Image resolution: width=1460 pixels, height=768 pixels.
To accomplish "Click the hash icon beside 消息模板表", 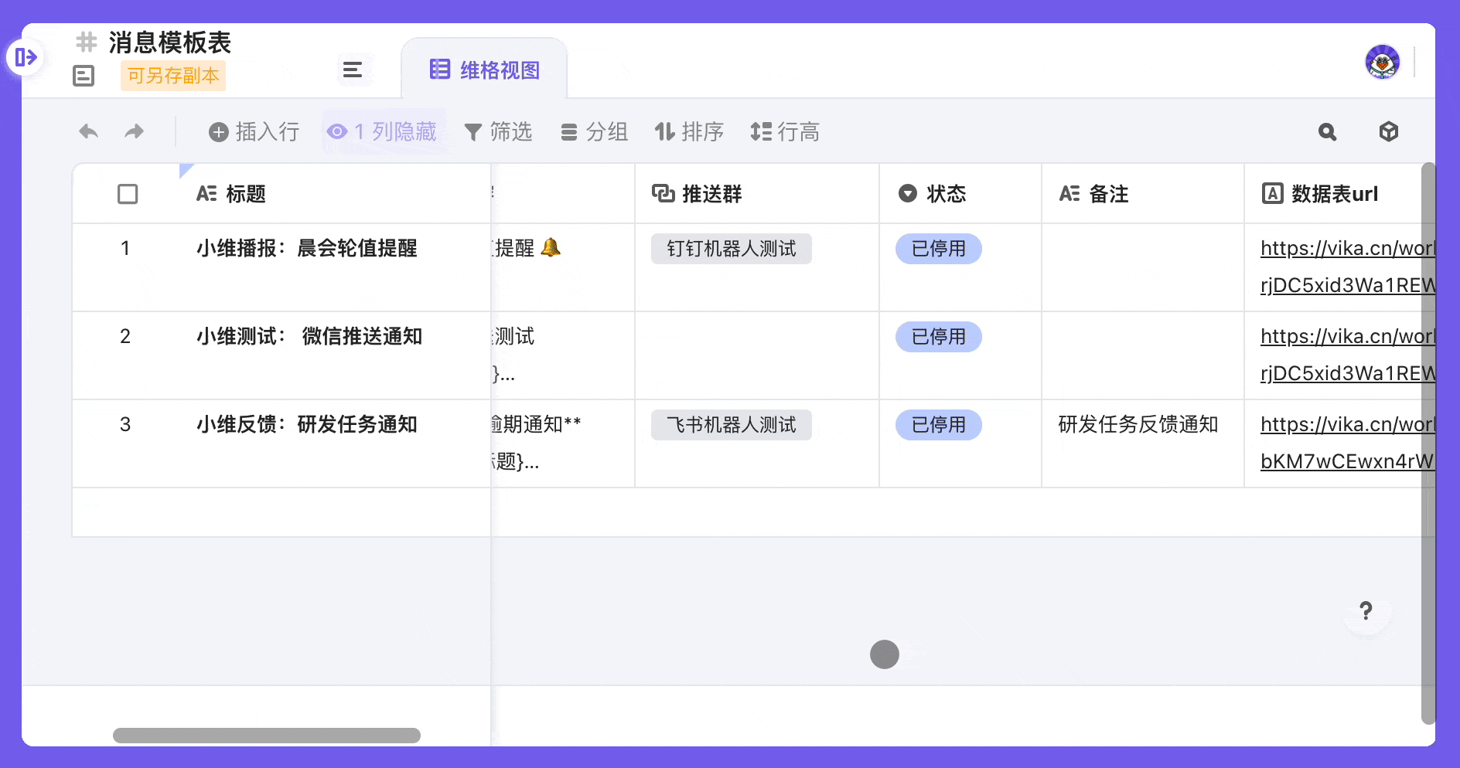I will click(x=86, y=42).
